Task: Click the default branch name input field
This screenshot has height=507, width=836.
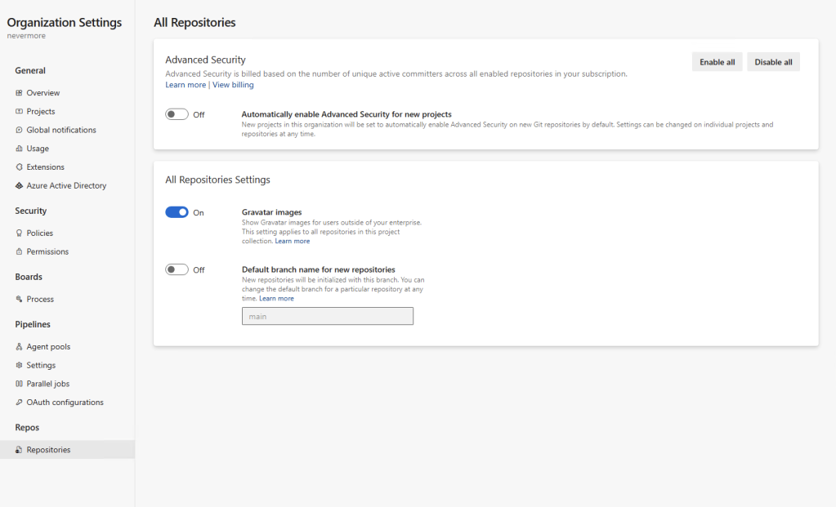Action: tap(327, 316)
